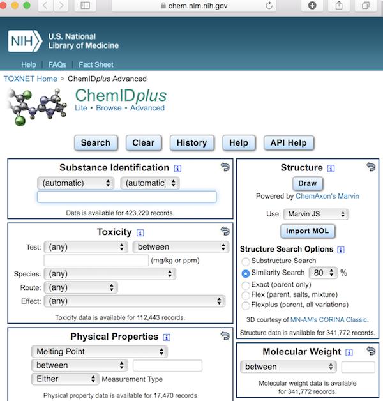
Task: Open FAQs in NLM header
Action: [x=57, y=64]
